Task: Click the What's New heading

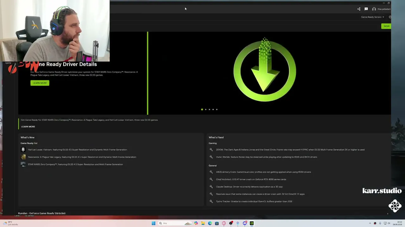Action: (28, 137)
